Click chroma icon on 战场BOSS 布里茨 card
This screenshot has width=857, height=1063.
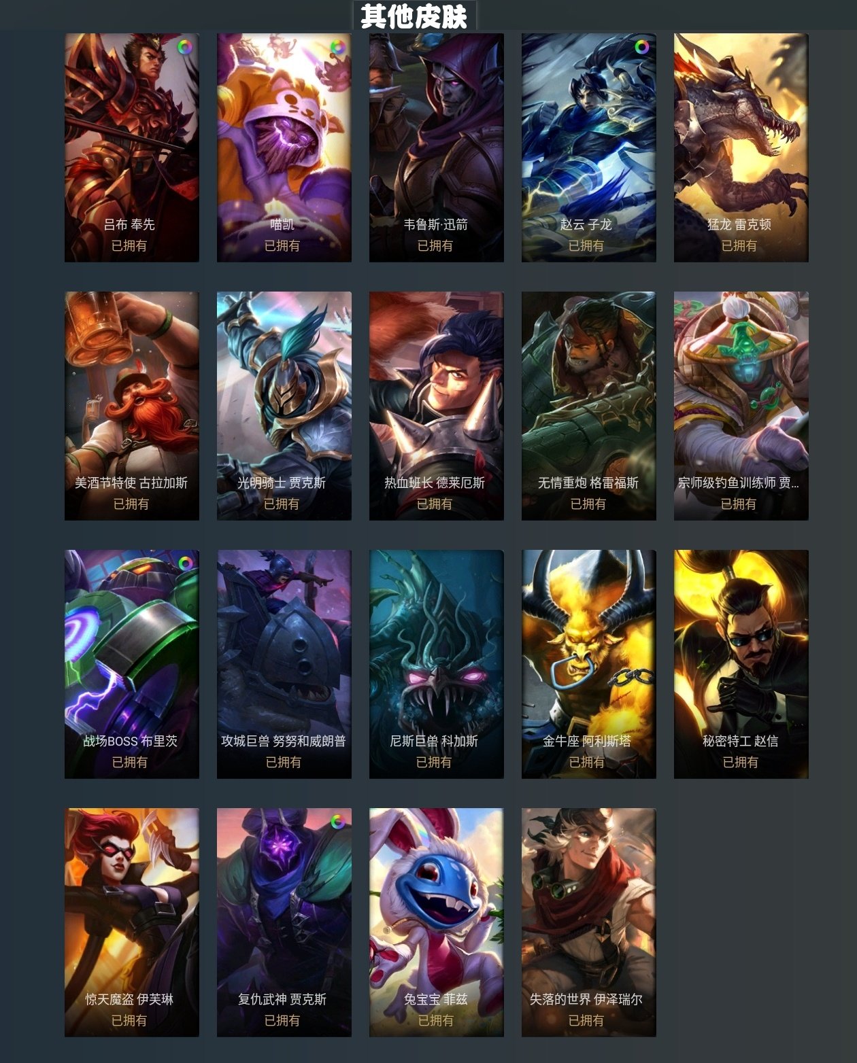pyautogui.click(x=185, y=563)
